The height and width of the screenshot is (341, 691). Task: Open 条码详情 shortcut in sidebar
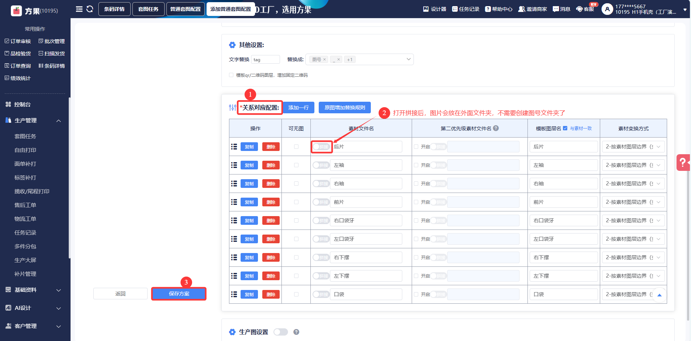52,66
